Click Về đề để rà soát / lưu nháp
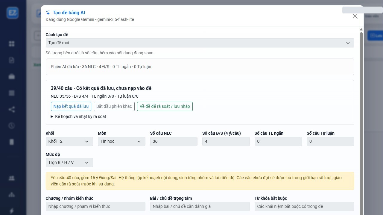This screenshot has width=383, height=215. 165,106
